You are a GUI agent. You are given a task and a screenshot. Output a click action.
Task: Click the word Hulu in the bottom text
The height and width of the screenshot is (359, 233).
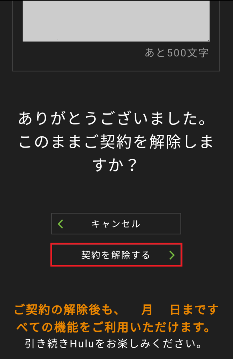[x=82, y=344]
